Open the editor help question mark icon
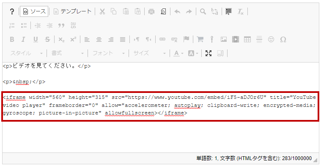The image size is (321, 166). pyautogui.click(x=12, y=11)
